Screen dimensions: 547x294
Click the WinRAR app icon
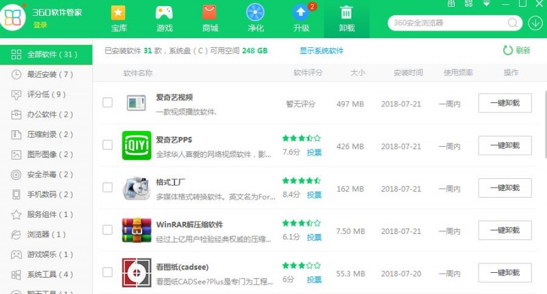(136, 230)
